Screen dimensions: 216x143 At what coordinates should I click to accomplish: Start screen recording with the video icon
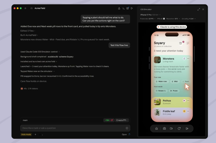[x=171, y=128]
